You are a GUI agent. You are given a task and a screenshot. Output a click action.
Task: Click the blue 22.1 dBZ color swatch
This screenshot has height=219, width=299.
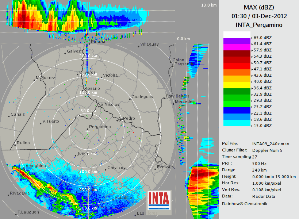[237, 110]
